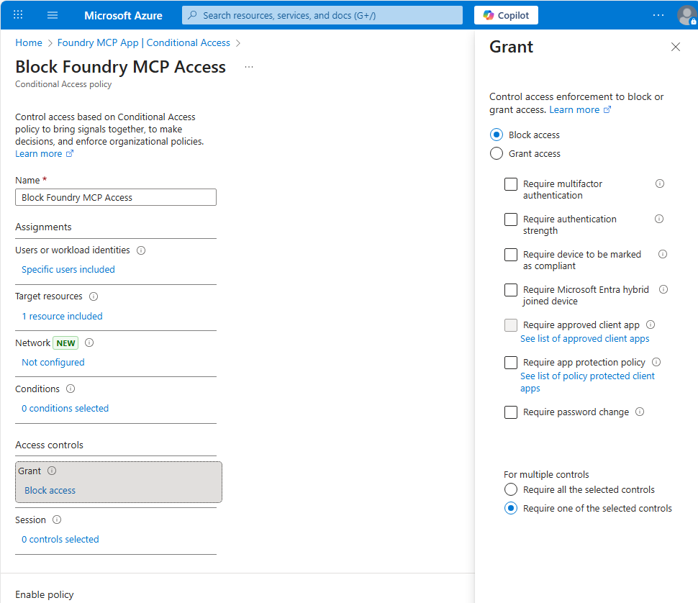Click inside the policy Name field

(115, 197)
